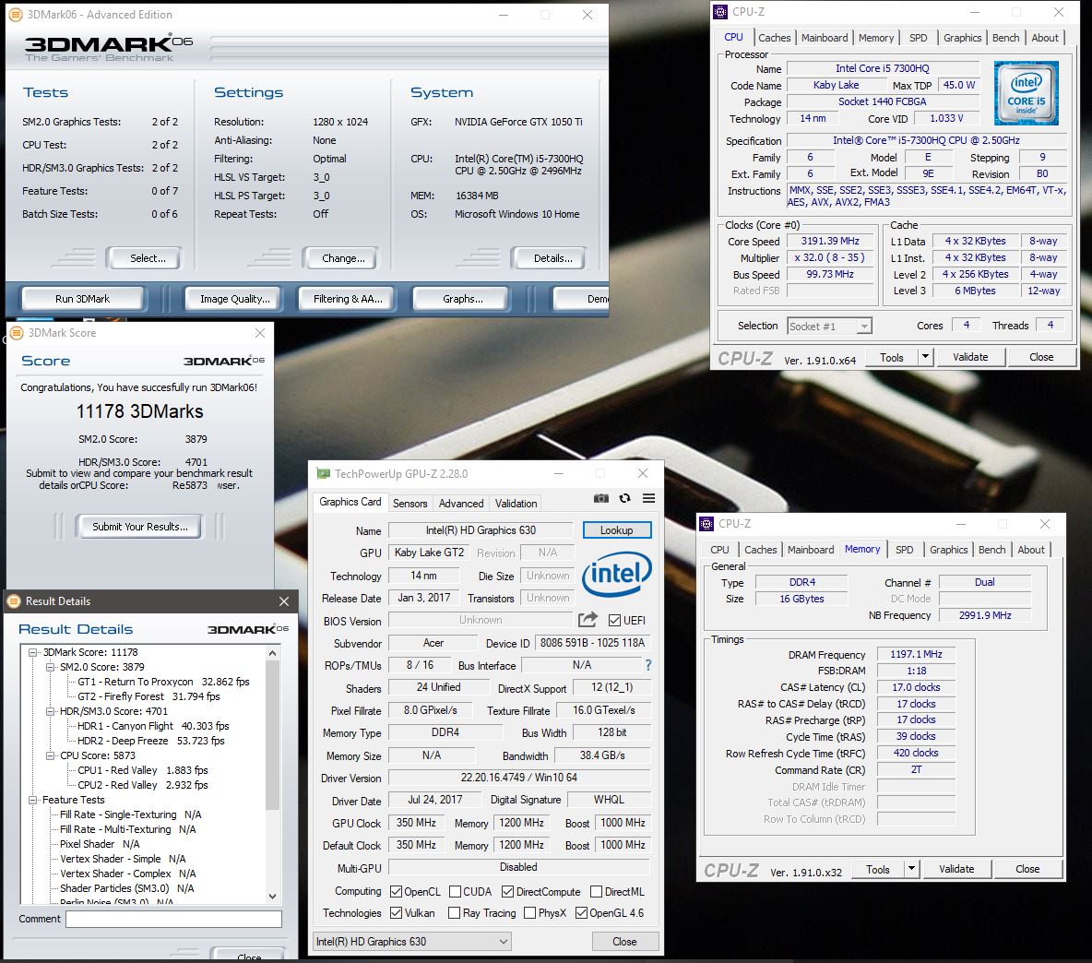Toggle the Ray Tracing checkbox

[454, 913]
